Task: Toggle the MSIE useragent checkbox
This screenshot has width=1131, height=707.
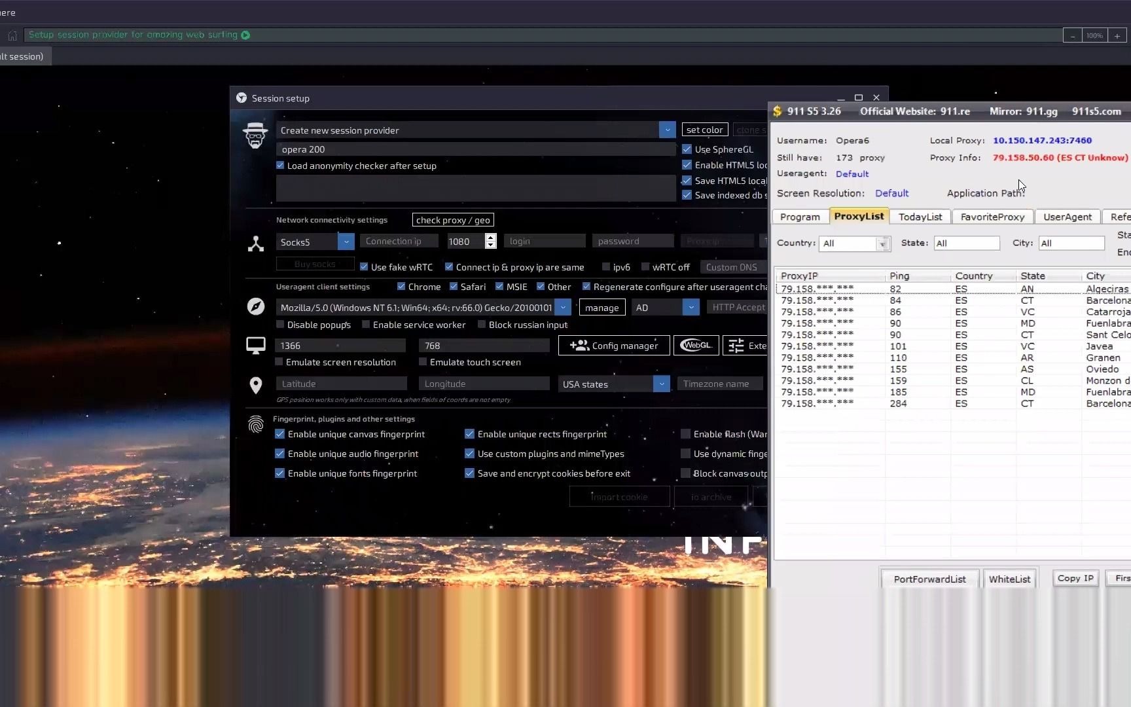Action: pos(499,287)
